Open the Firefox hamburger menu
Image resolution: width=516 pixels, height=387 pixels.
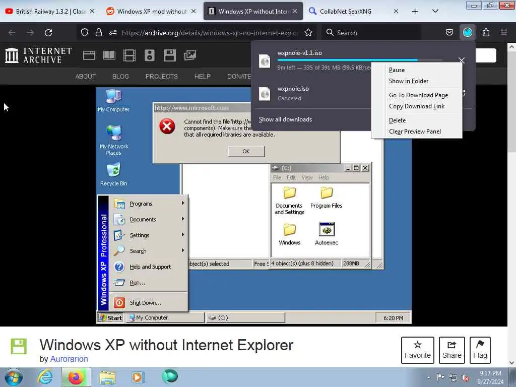pos(504,32)
